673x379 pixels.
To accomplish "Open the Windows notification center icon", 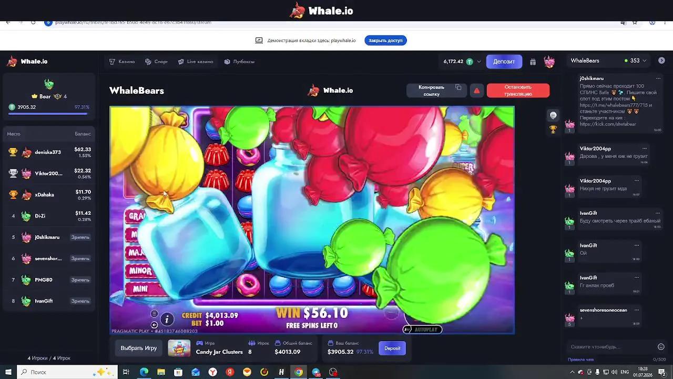I will [x=662, y=372].
